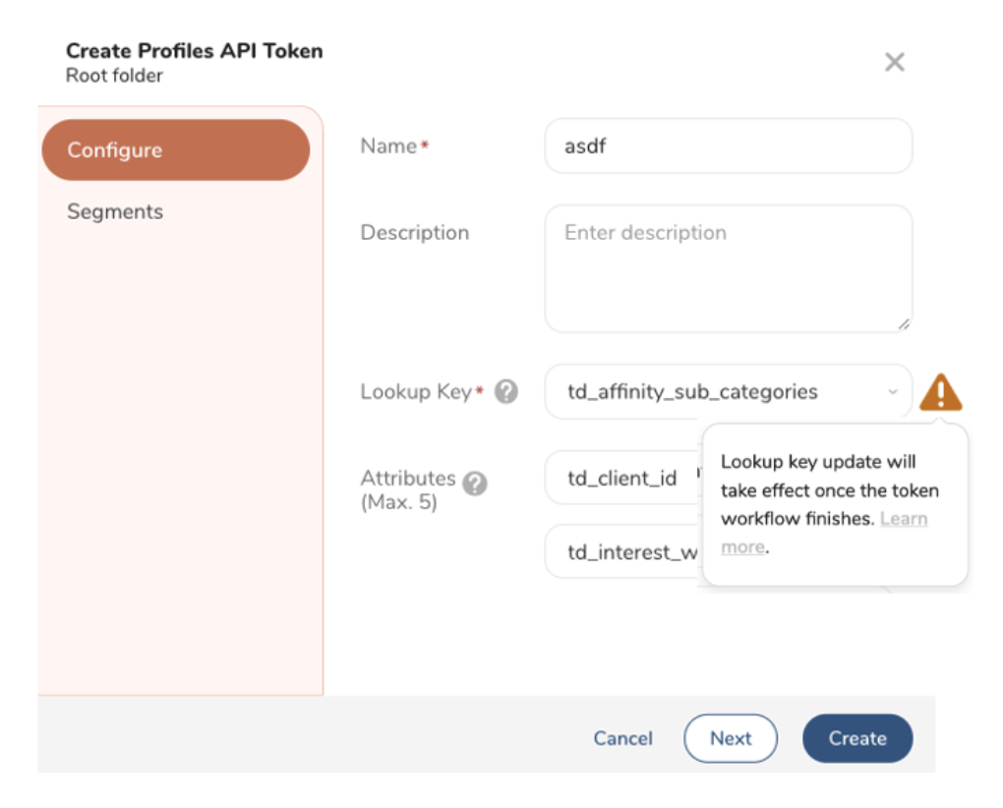Click the orange warning triangle icon
The height and width of the screenshot is (808, 1003).
tap(940, 392)
